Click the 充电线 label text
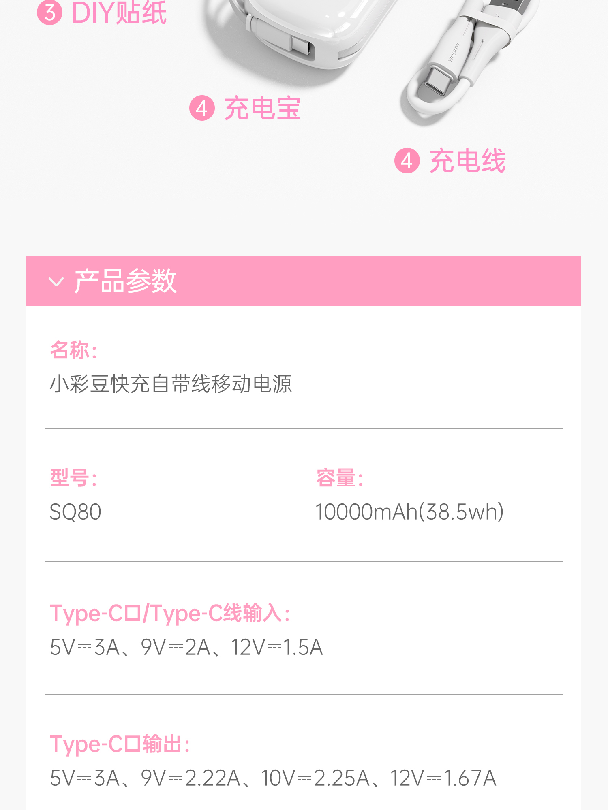This screenshot has width=608, height=810. [x=468, y=161]
